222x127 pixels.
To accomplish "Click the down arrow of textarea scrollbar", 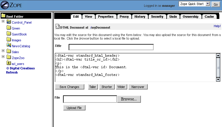I will pos(218,79).
